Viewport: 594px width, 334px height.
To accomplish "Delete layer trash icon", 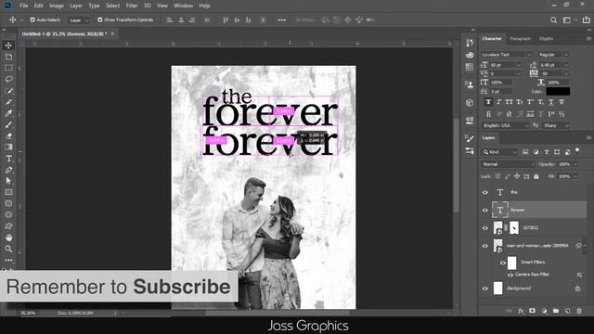I will point(579,311).
